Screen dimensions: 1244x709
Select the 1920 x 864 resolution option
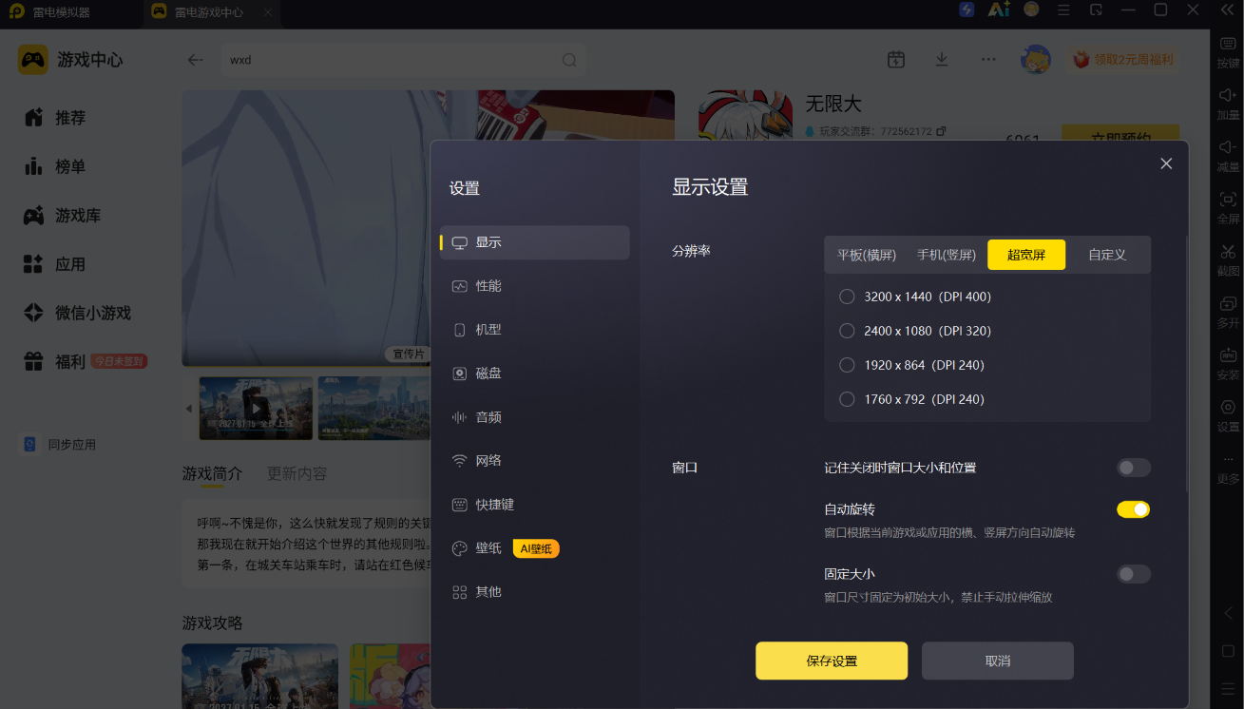911,365
